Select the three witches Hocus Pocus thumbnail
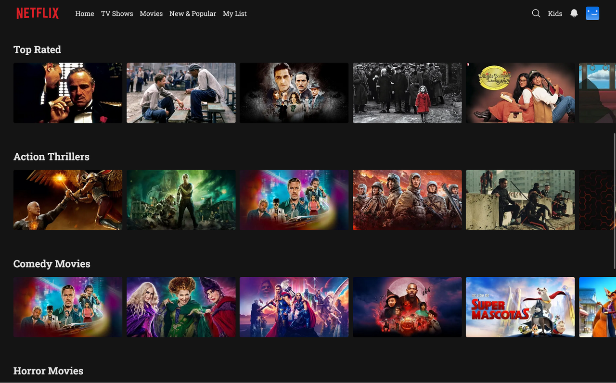This screenshot has height=383, width=616. (x=181, y=307)
